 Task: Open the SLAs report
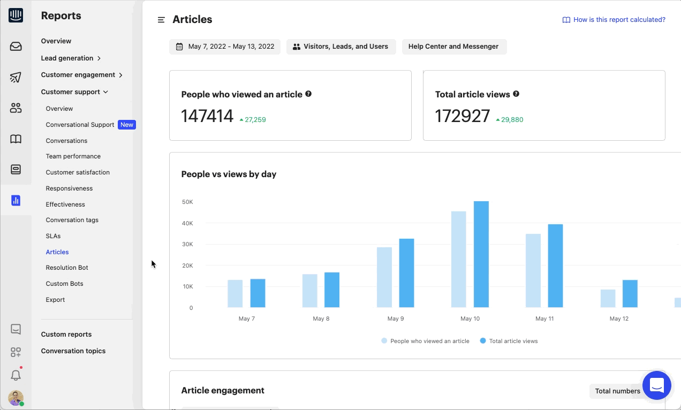tap(53, 236)
